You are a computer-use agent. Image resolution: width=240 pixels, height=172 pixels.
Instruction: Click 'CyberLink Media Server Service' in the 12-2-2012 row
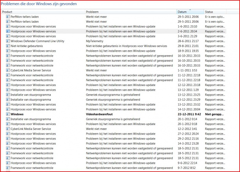coord(31,129)
